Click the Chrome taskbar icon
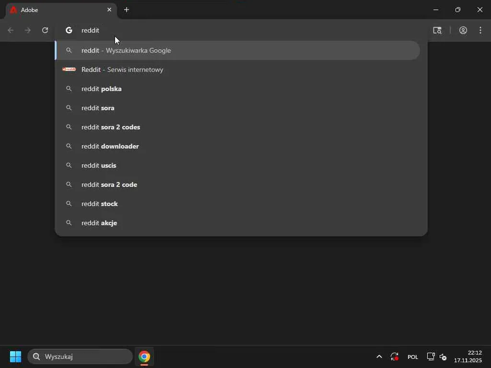Screen dimensions: 491x368 pos(144,356)
